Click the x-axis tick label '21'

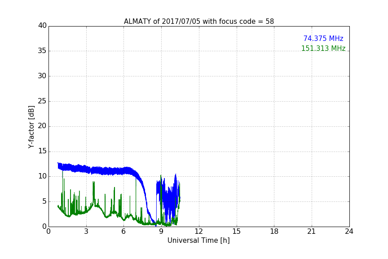[x=312, y=232]
